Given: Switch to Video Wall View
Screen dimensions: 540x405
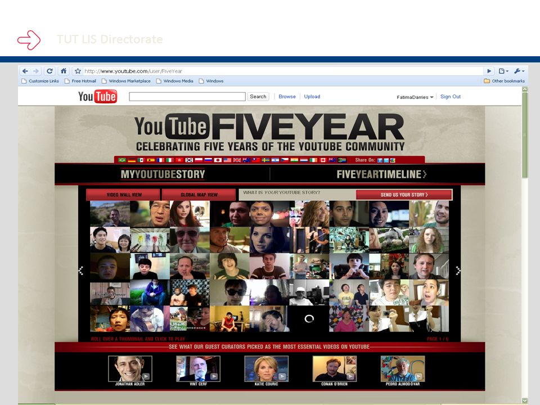Looking at the screenshot, I should tap(124, 195).
